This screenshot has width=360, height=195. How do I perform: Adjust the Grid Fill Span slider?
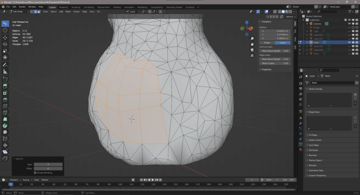point(48,164)
